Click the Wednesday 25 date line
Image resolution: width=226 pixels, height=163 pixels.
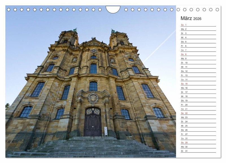click(x=198, y=126)
